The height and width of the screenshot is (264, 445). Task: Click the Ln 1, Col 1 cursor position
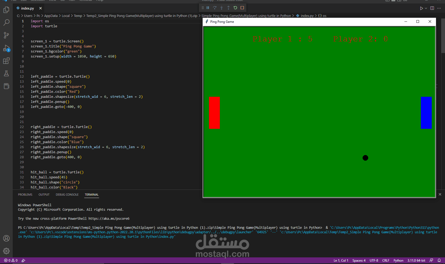click(341, 261)
